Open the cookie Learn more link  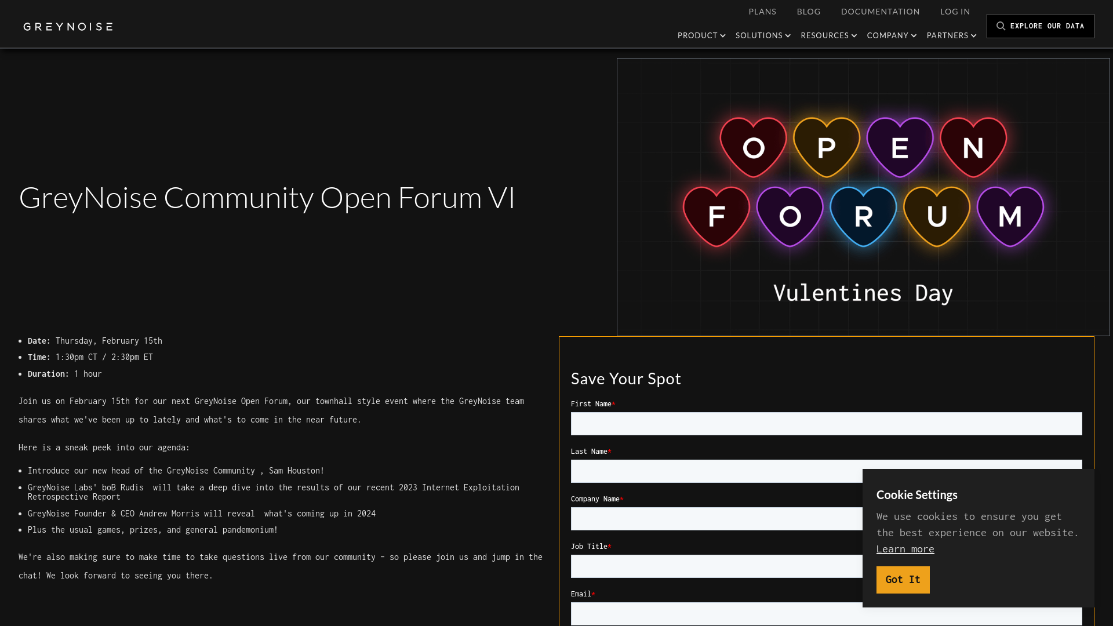pyautogui.click(x=905, y=549)
